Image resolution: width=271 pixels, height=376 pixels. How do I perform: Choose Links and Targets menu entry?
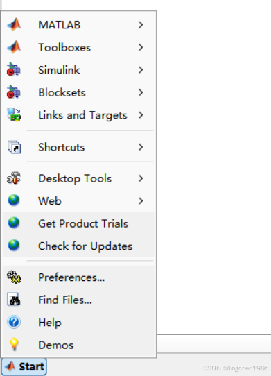coord(78,115)
